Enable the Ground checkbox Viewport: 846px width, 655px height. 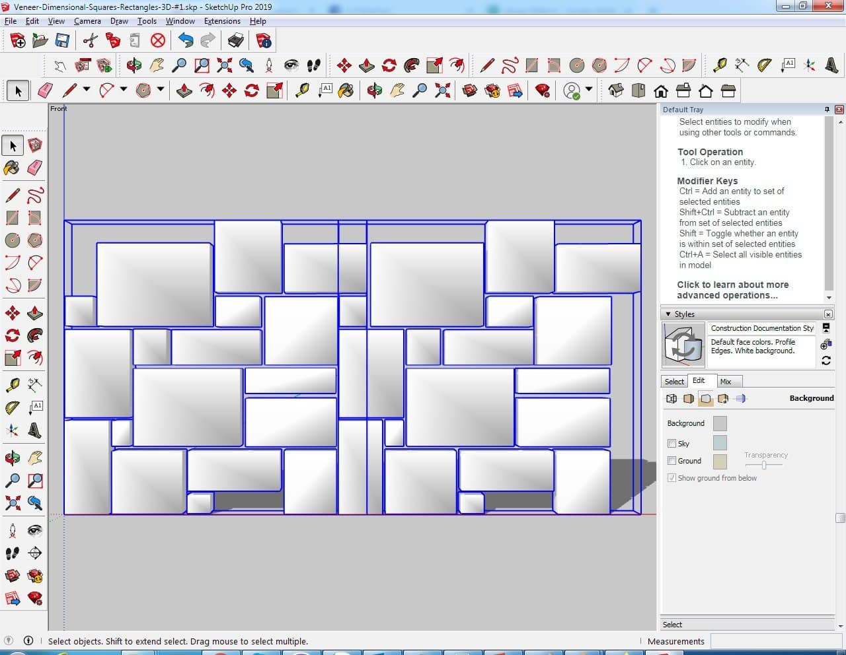pyautogui.click(x=672, y=461)
